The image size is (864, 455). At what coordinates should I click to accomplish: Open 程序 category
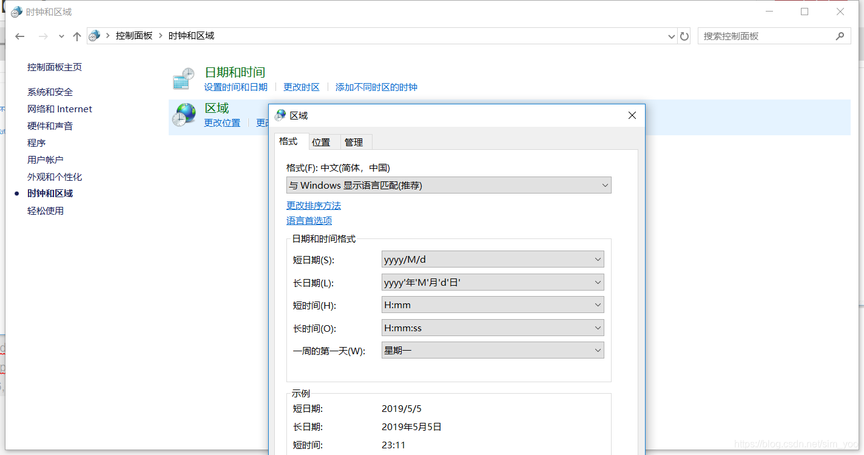pos(36,143)
